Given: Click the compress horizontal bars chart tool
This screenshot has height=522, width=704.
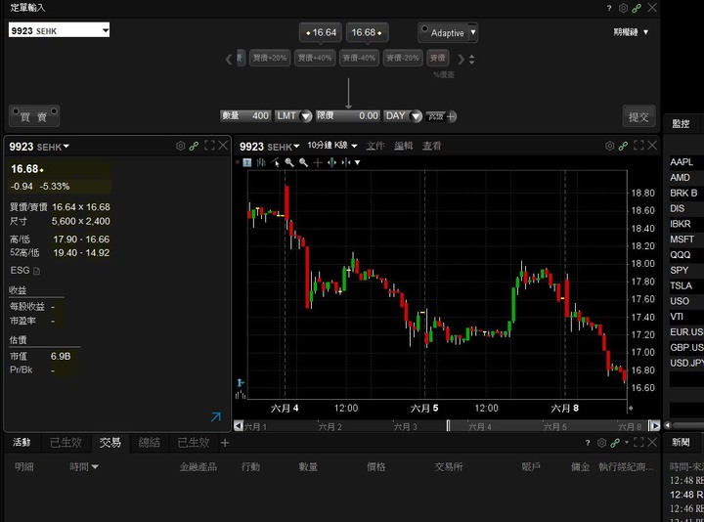Looking at the screenshot, I should (x=346, y=162).
